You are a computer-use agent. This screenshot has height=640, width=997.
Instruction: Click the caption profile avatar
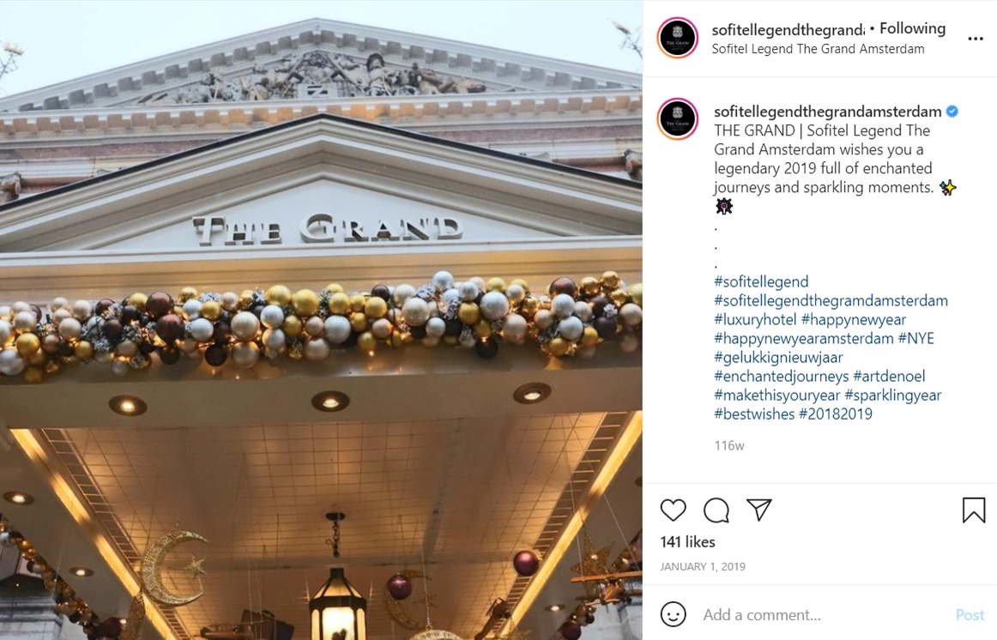click(678, 119)
